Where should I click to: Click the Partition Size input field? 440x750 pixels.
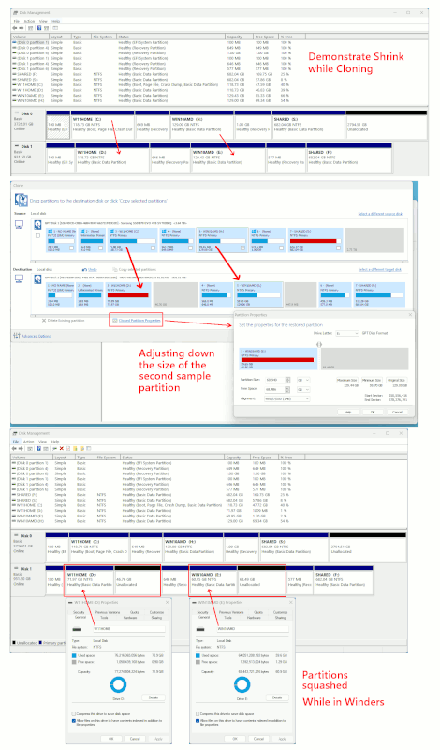point(275,380)
